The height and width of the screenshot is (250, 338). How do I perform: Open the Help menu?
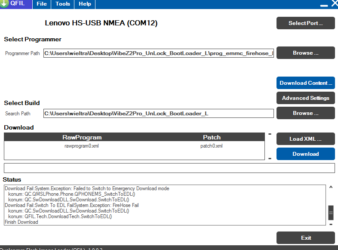(x=85, y=4)
